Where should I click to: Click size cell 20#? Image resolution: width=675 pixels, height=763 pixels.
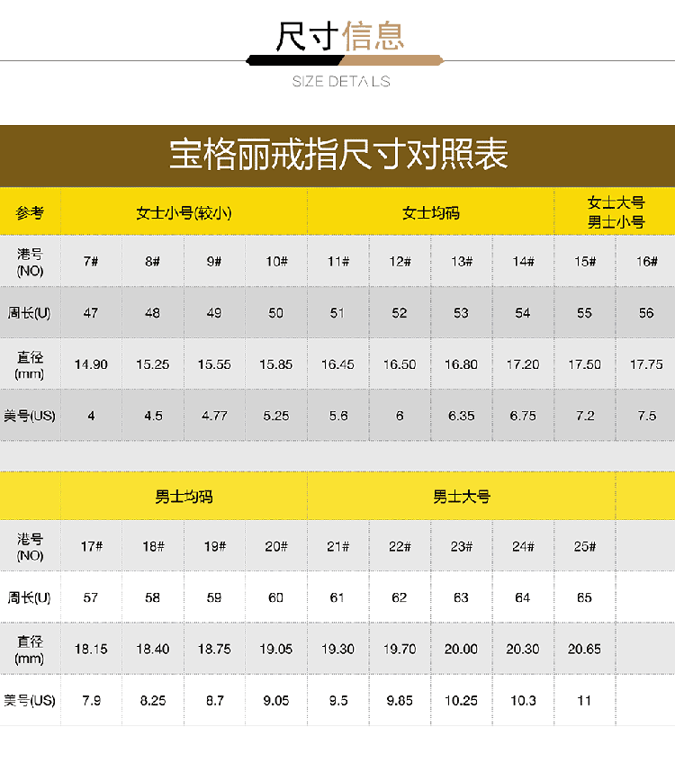[x=276, y=546]
